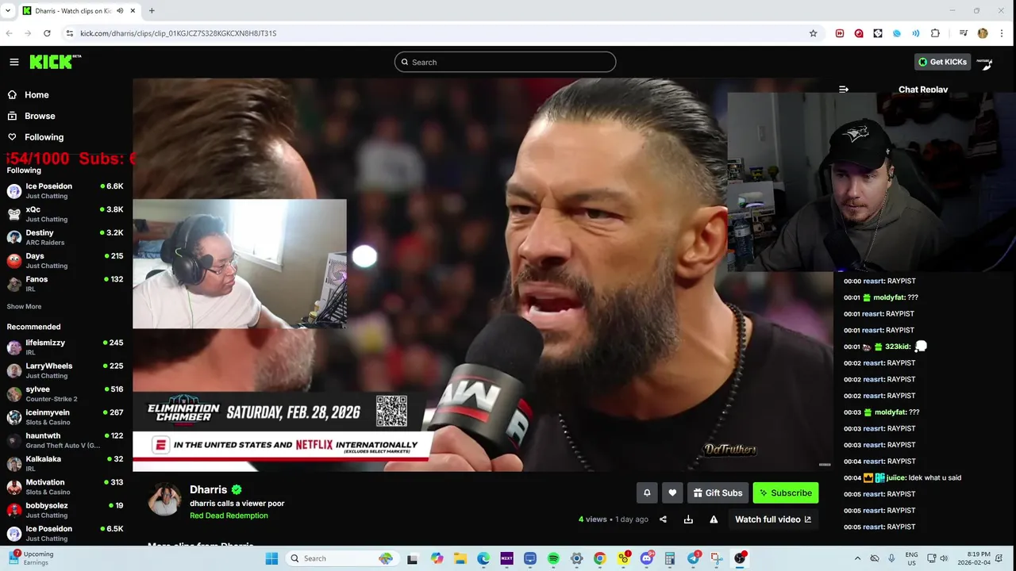Toggle the notification bell for Dharris
This screenshot has width=1016, height=571.
click(647, 492)
